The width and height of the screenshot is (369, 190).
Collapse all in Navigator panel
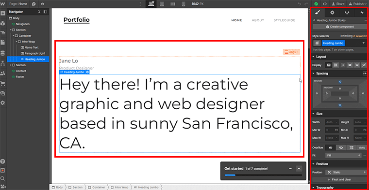[x=39, y=12]
